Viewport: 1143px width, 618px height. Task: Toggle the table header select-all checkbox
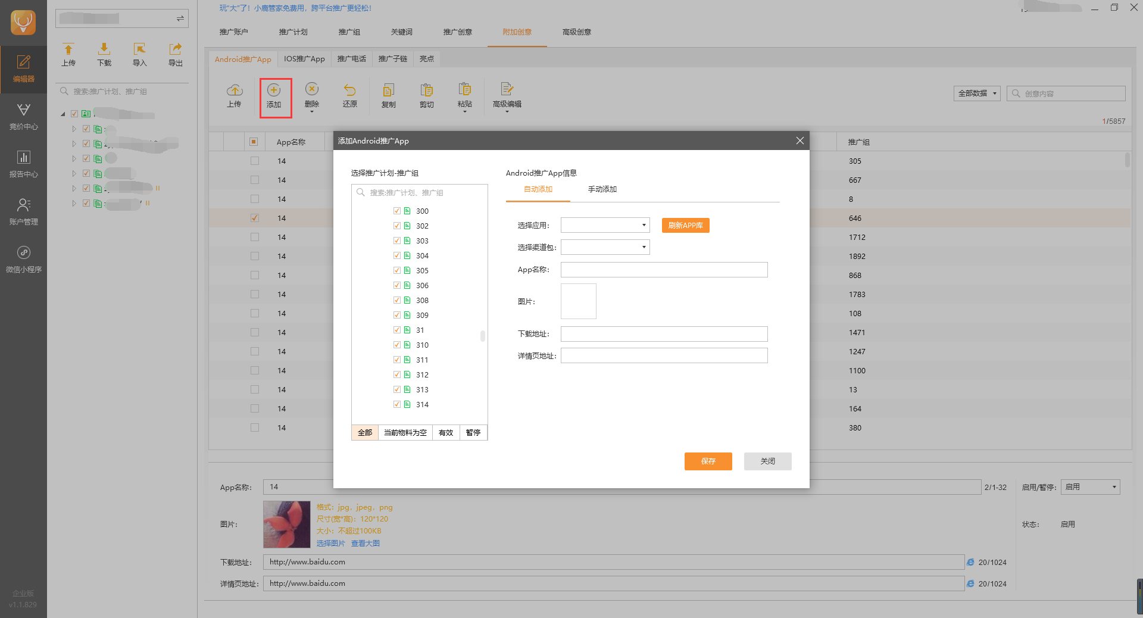(254, 142)
